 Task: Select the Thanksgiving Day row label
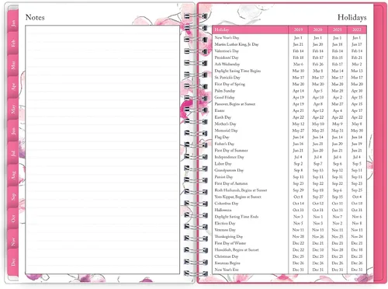(x=229, y=237)
